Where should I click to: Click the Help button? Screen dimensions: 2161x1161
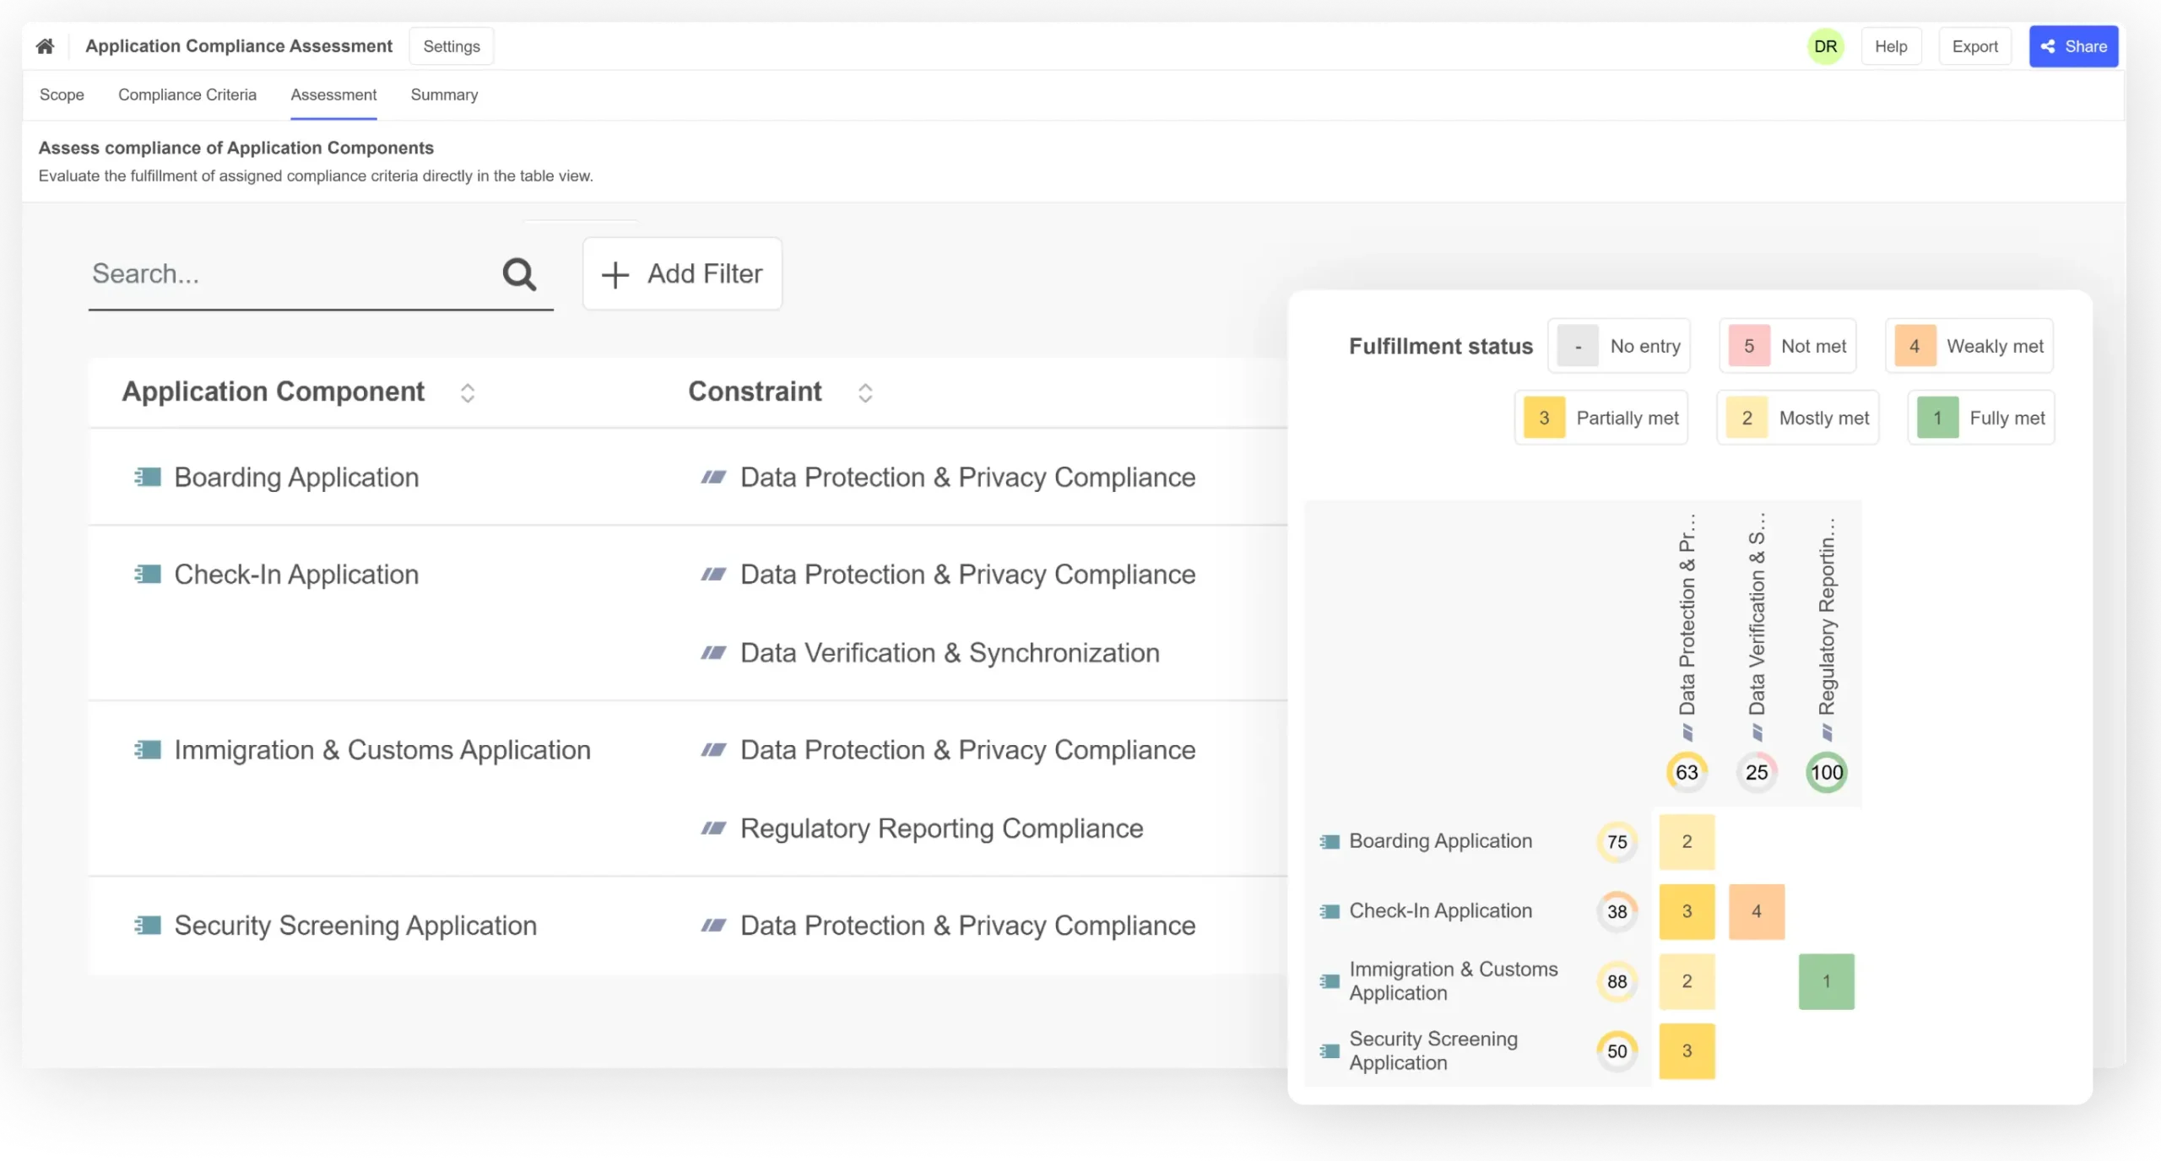click(x=1891, y=46)
